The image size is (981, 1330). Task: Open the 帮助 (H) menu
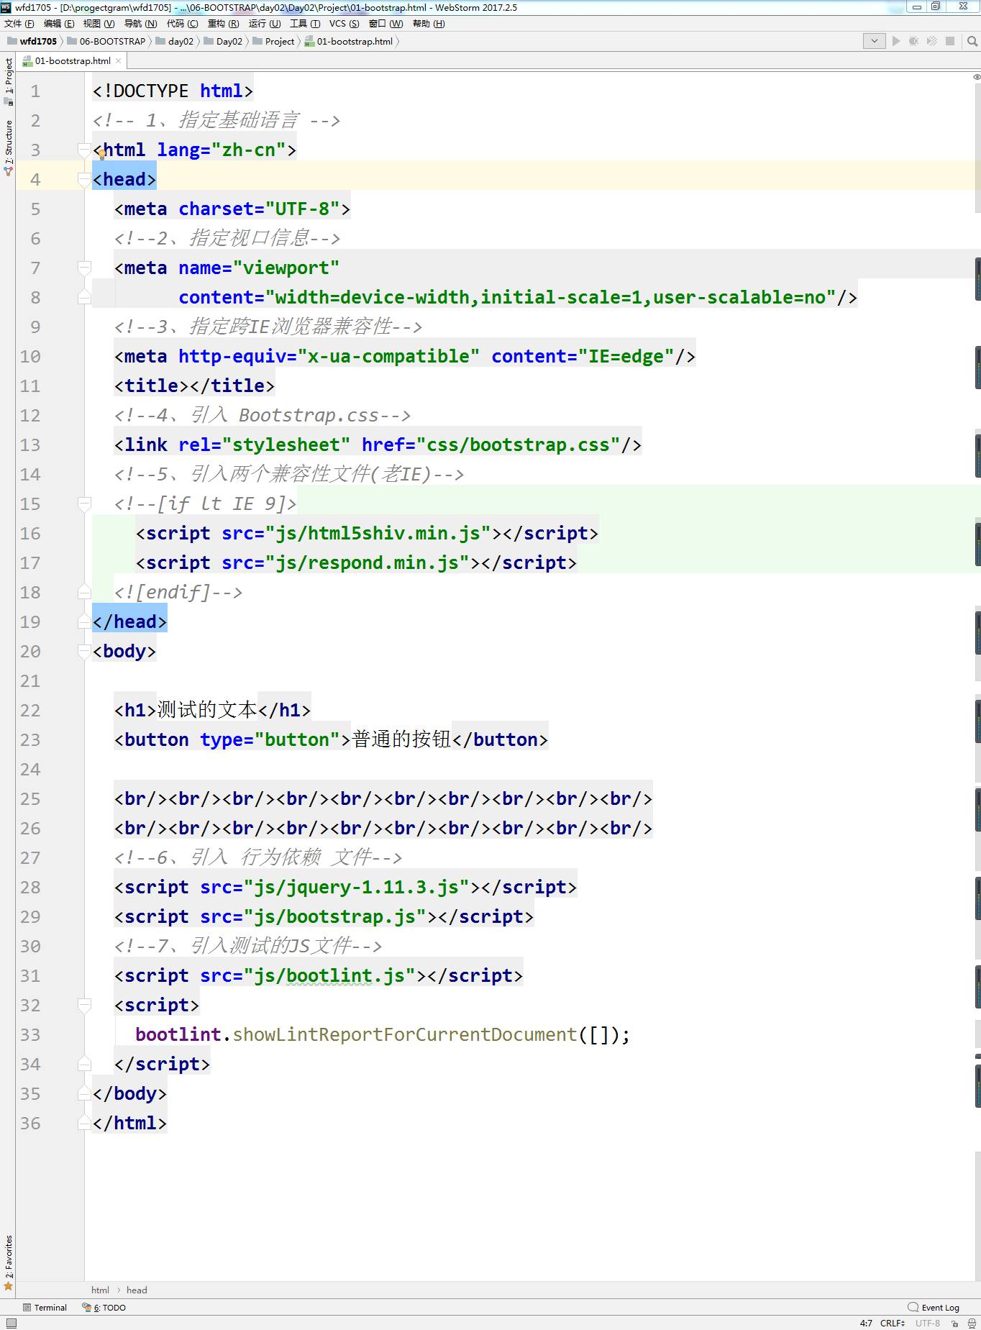click(x=429, y=24)
